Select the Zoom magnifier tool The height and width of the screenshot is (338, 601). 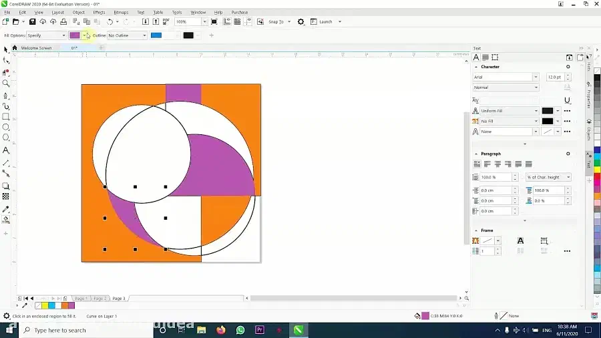(6, 83)
